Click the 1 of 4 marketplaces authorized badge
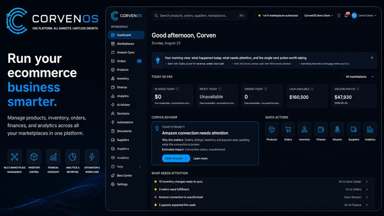384x216 pixels. pyautogui.click(x=278, y=16)
